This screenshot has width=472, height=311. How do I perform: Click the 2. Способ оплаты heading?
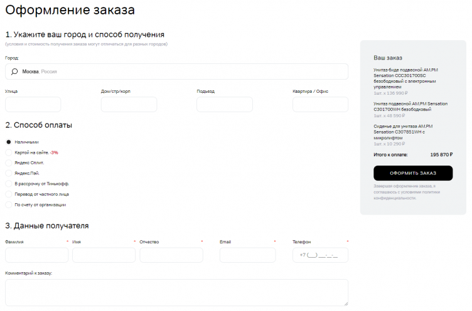(x=38, y=125)
